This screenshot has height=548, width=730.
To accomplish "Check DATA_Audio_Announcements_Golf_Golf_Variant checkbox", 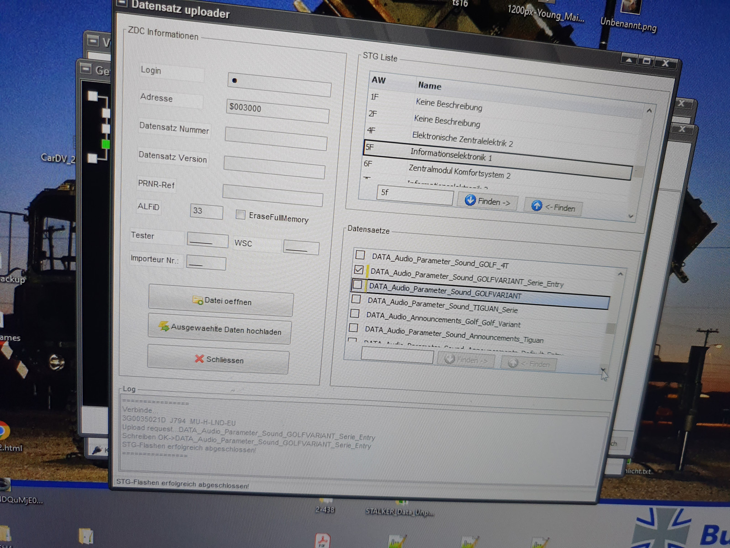I will pos(355,313).
